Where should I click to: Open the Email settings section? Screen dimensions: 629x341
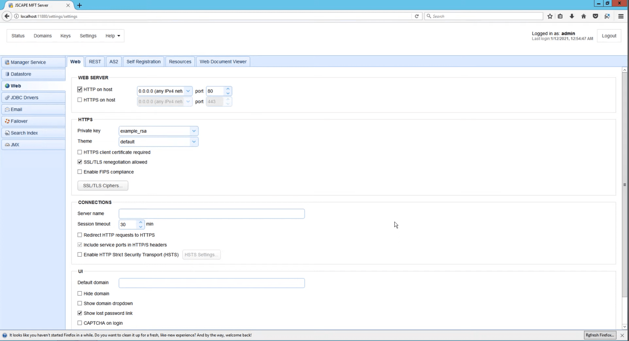[x=33, y=109]
